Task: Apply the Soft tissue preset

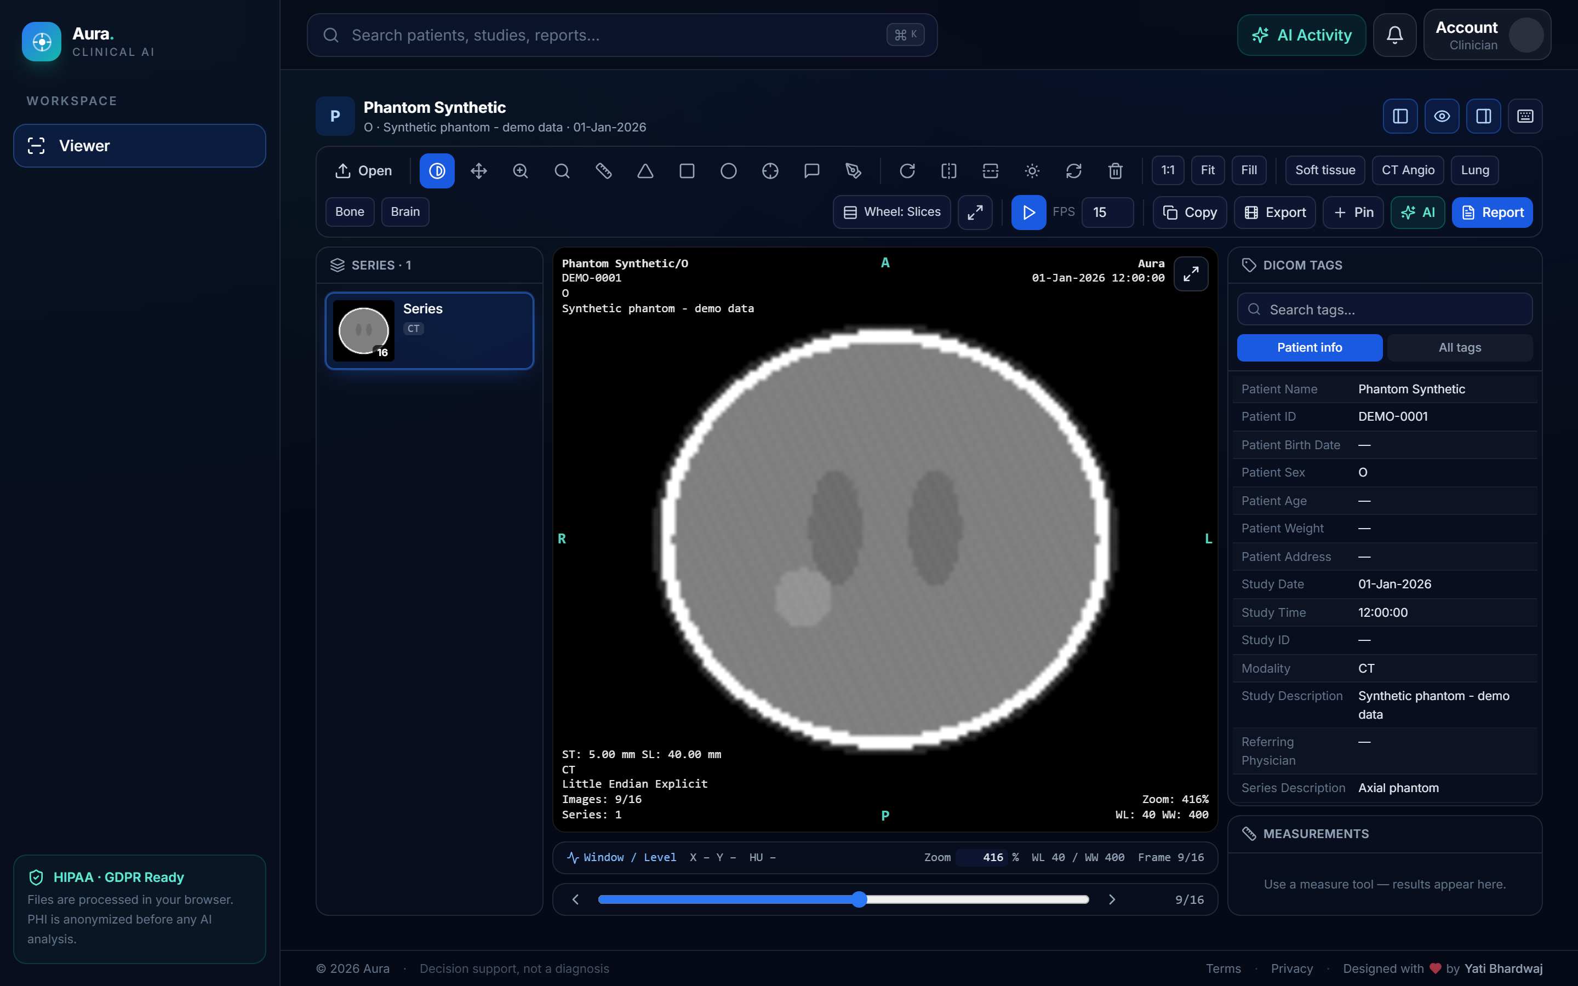Action: tap(1325, 170)
